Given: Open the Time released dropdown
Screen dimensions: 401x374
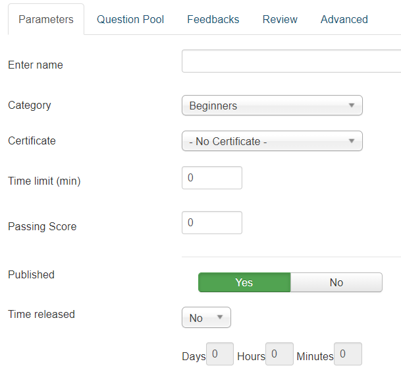Looking at the screenshot, I should (x=205, y=318).
